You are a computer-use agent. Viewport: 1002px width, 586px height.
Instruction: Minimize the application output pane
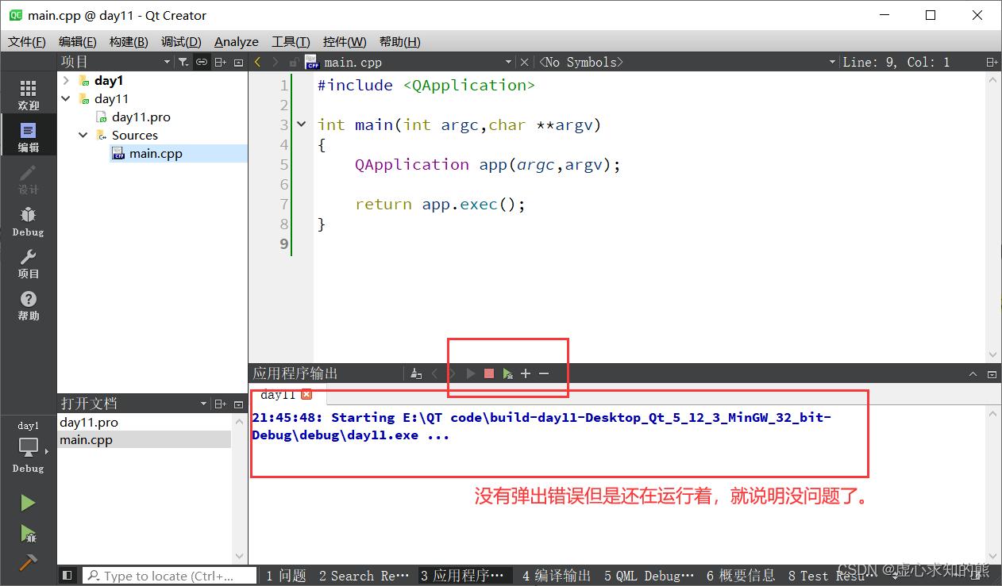992,373
